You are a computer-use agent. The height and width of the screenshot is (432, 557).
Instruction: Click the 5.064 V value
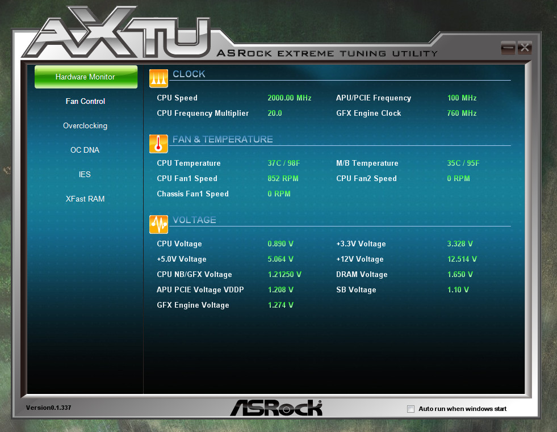point(280,259)
